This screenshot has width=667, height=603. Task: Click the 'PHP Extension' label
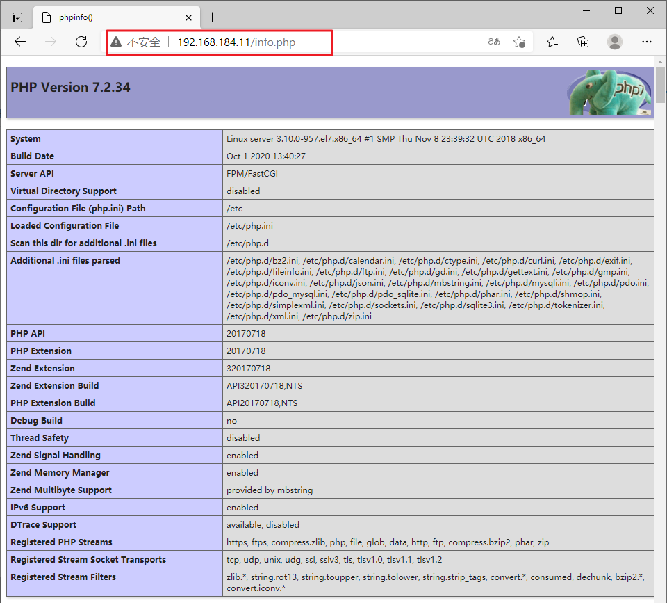(41, 351)
